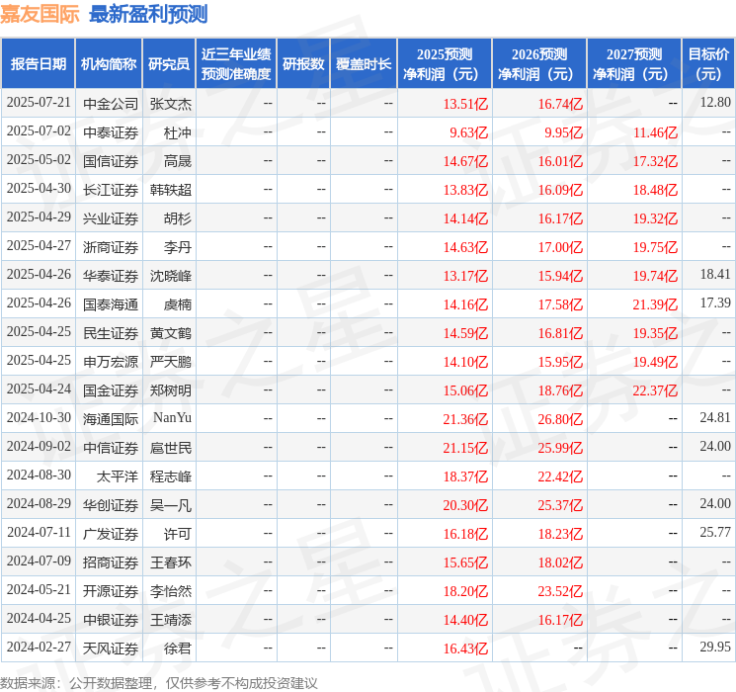Viewport: 736px width, 692px height.
Task: Click the target price 18.41
Action: coord(715,274)
